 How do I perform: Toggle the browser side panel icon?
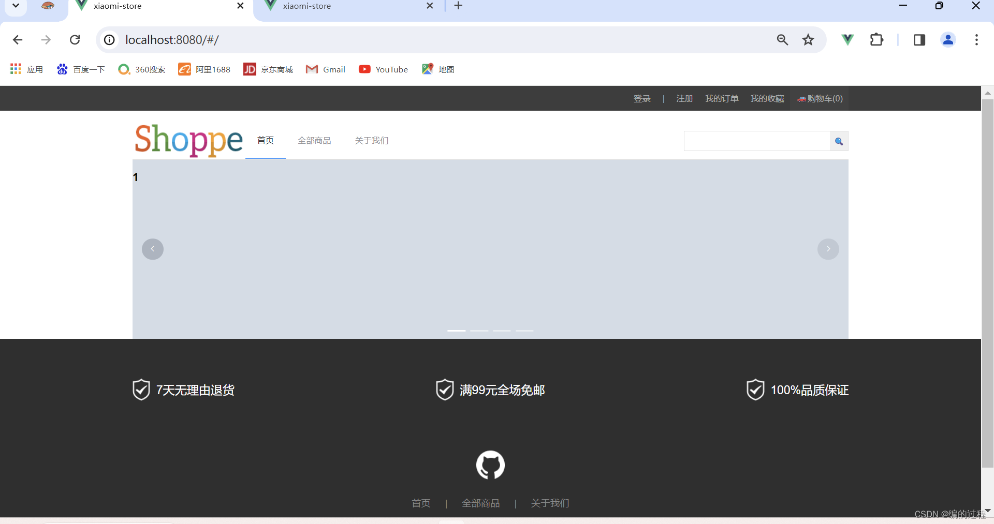coord(919,40)
